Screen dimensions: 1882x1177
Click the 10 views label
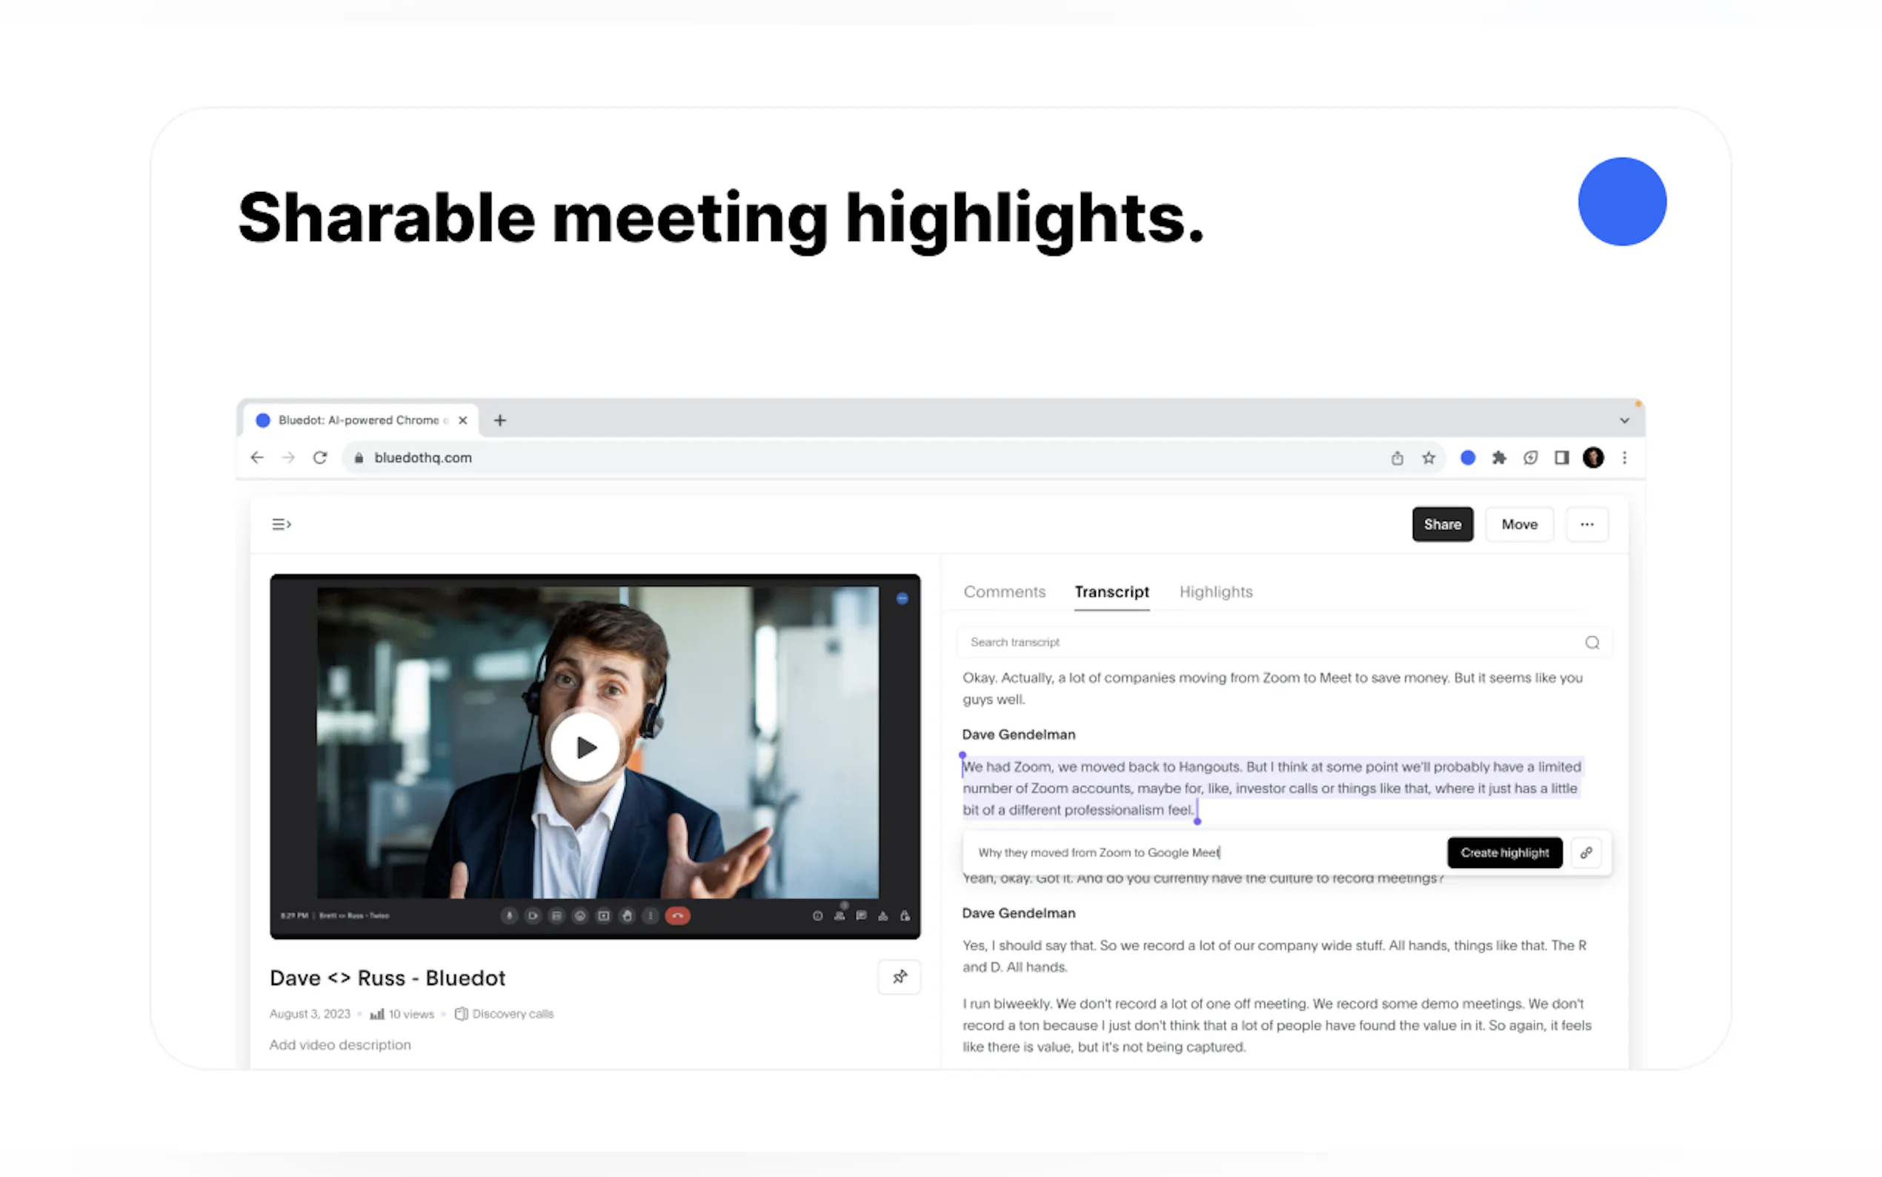pos(402,1012)
